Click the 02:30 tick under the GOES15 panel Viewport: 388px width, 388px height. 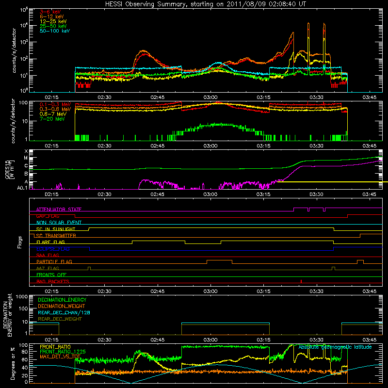click(104, 194)
